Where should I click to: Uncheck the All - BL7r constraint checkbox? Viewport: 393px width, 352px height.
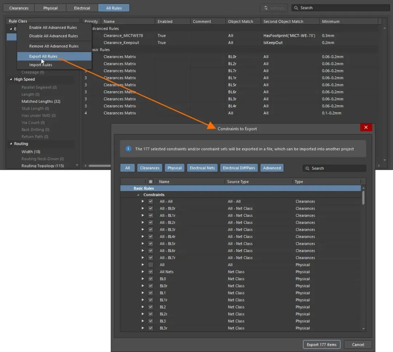point(150,258)
